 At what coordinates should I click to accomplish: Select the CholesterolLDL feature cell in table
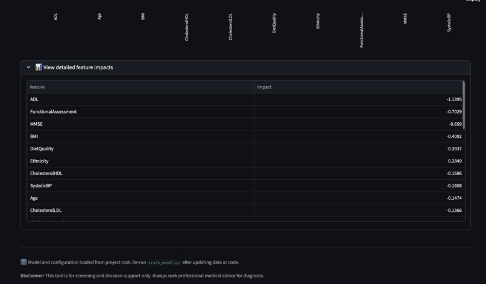[140, 211]
